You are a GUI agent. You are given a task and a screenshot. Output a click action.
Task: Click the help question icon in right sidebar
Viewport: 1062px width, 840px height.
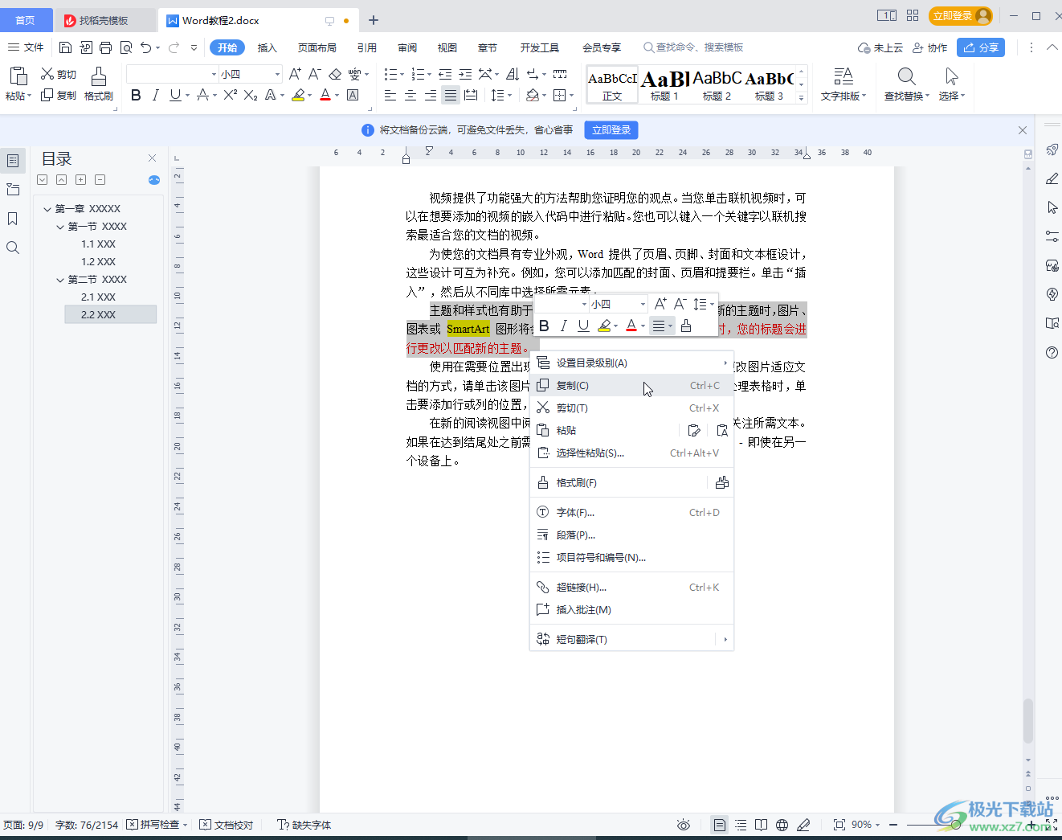coord(1052,352)
